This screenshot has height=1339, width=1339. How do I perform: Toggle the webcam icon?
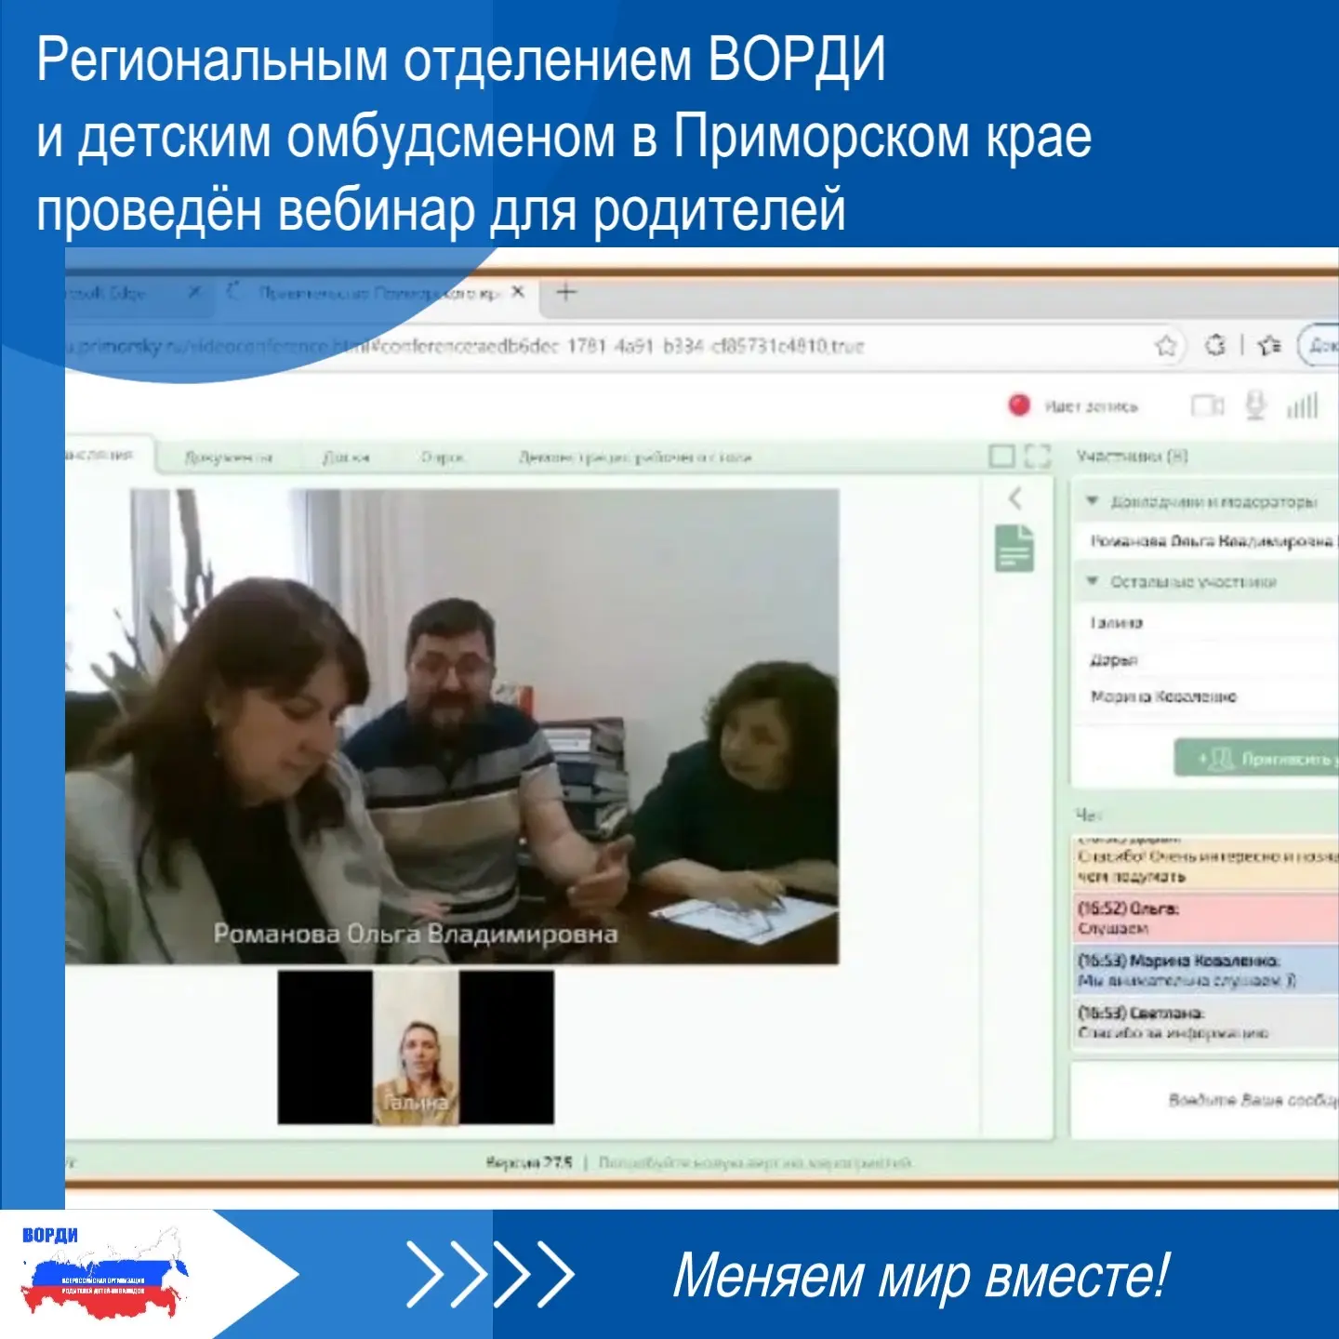[x=1208, y=405]
